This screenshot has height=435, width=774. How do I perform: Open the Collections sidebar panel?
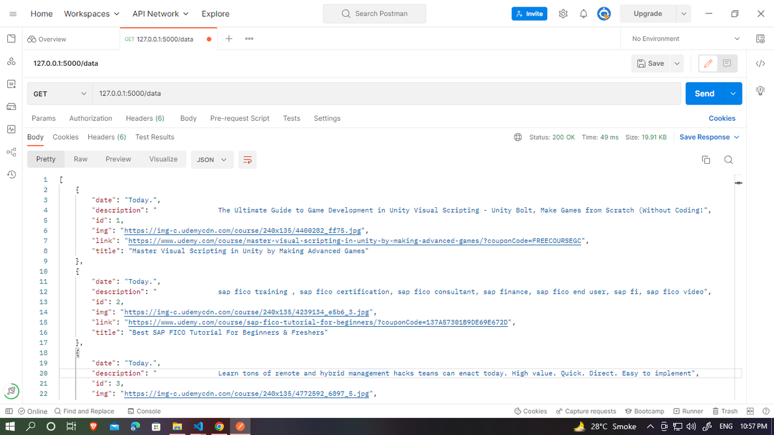11,39
